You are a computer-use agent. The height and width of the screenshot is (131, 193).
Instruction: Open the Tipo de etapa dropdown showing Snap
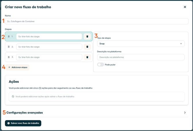pos(141,44)
